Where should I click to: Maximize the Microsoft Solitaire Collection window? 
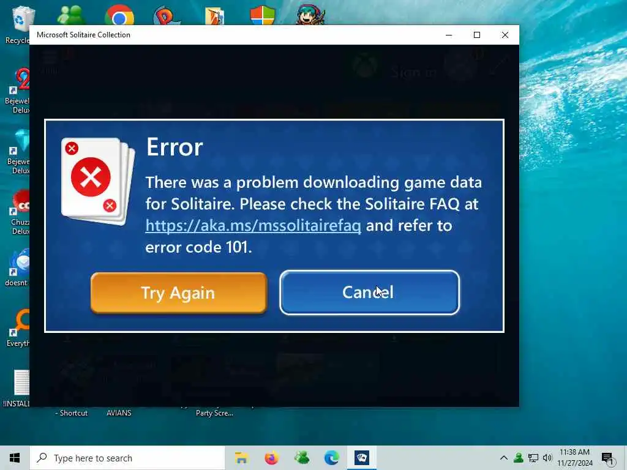(x=476, y=35)
